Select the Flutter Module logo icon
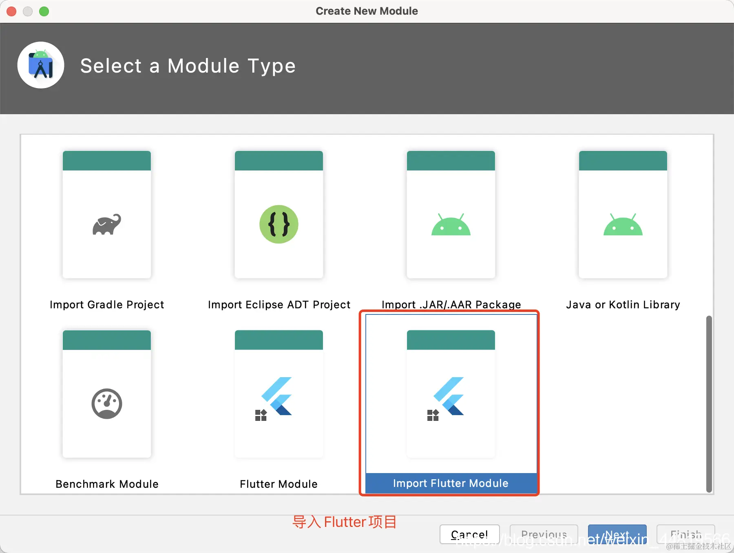This screenshot has height=553, width=734. pyautogui.click(x=274, y=399)
